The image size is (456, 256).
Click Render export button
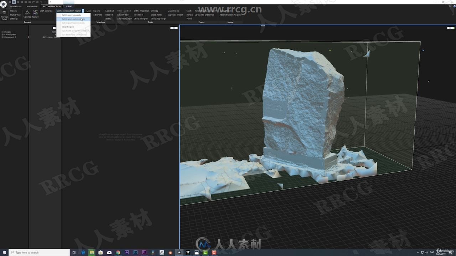click(190, 15)
